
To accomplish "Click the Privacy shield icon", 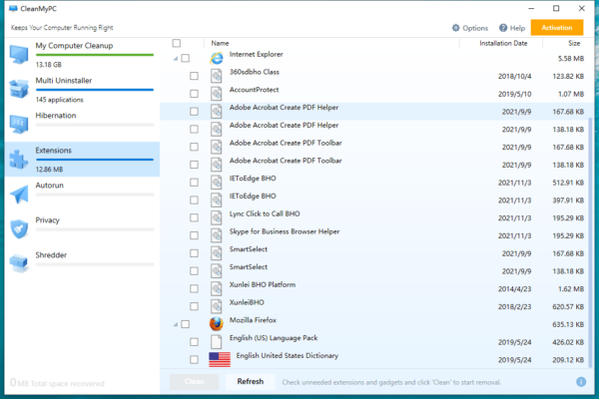I will coord(19,229).
